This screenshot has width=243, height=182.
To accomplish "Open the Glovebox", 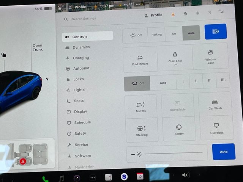I will (x=217, y=128).
